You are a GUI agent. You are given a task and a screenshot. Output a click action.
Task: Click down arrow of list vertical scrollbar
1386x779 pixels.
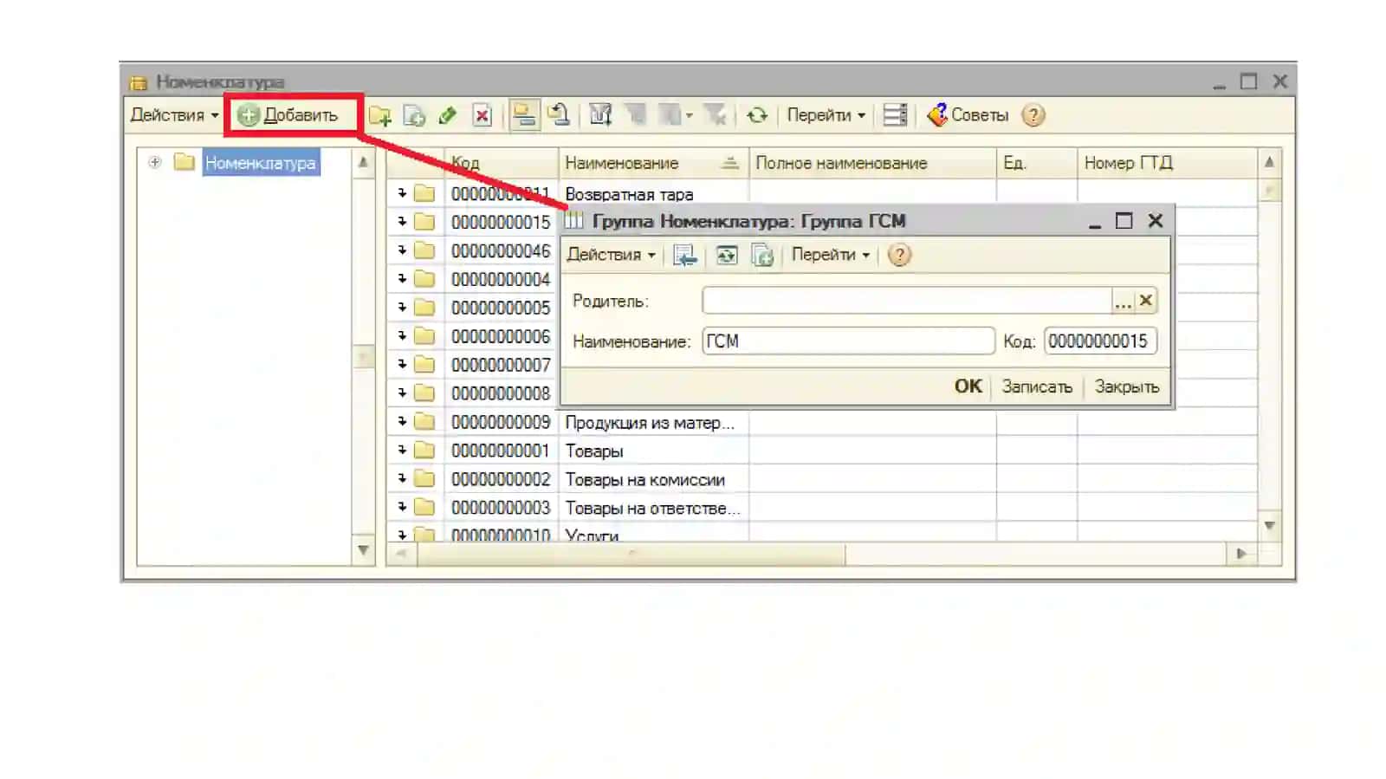pyautogui.click(x=1269, y=525)
